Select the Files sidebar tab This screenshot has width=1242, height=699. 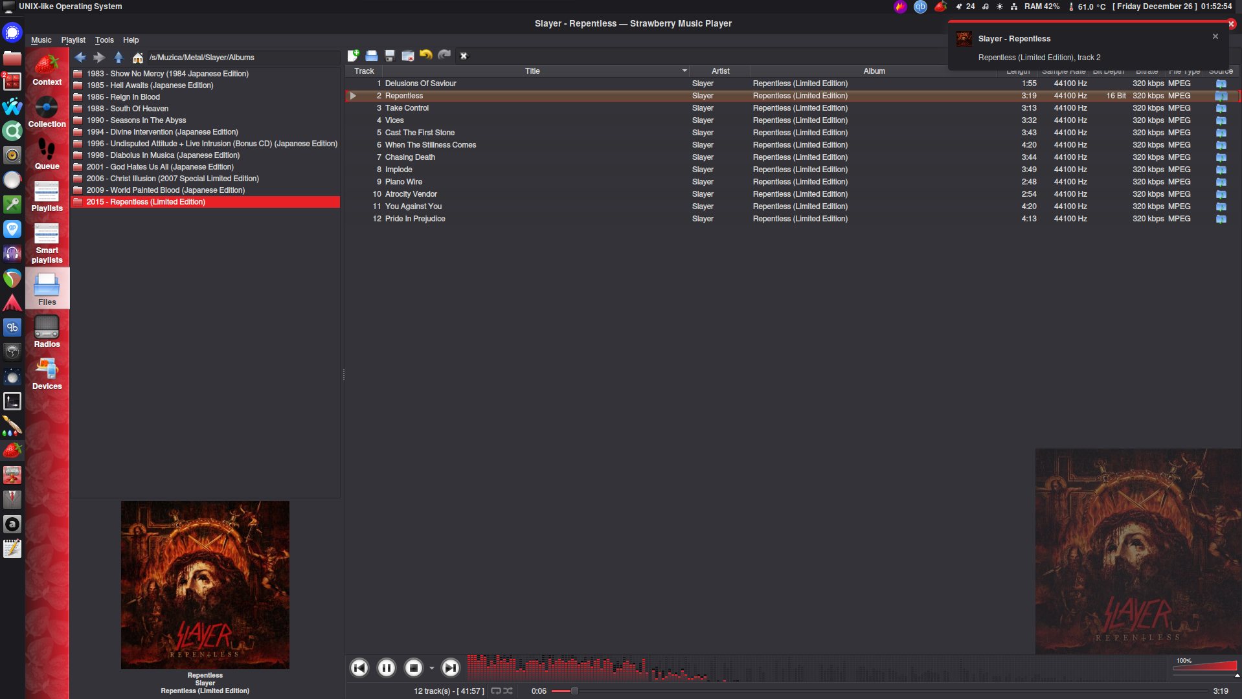click(47, 289)
